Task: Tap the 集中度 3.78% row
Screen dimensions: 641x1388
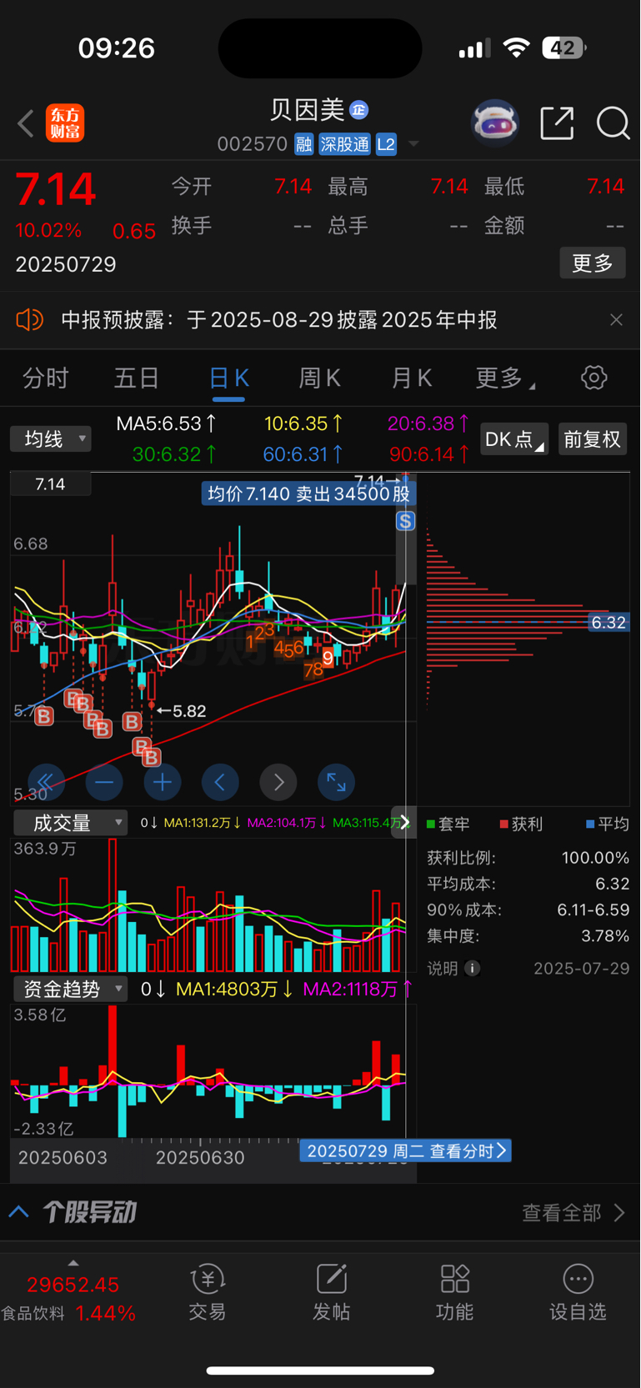Action: [x=528, y=935]
